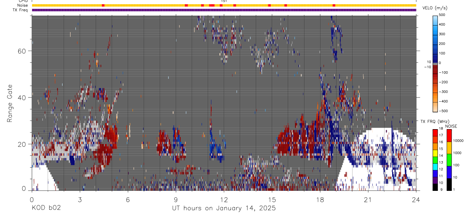Click the -400 label on the velocity scale
Screen dimensions: 468x216
tap(443, 101)
